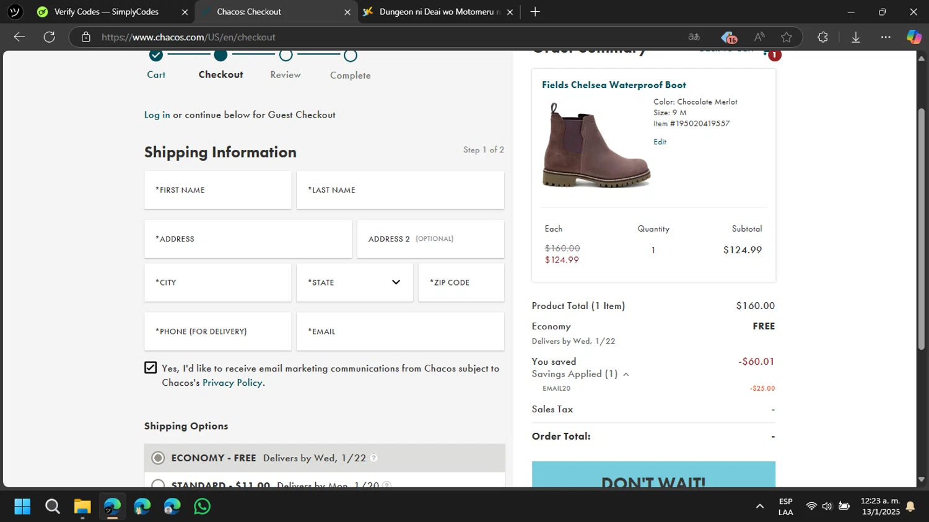Open the Copilot sidebar icon
This screenshot has height=522, width=929.
[x=914, y=37]
